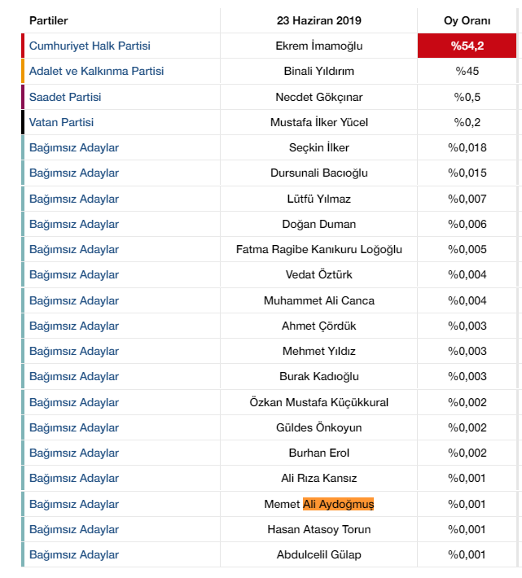Open the Adalet ve Kalkınma Partisi link
522x578 pixels.
tap(96, 71)
